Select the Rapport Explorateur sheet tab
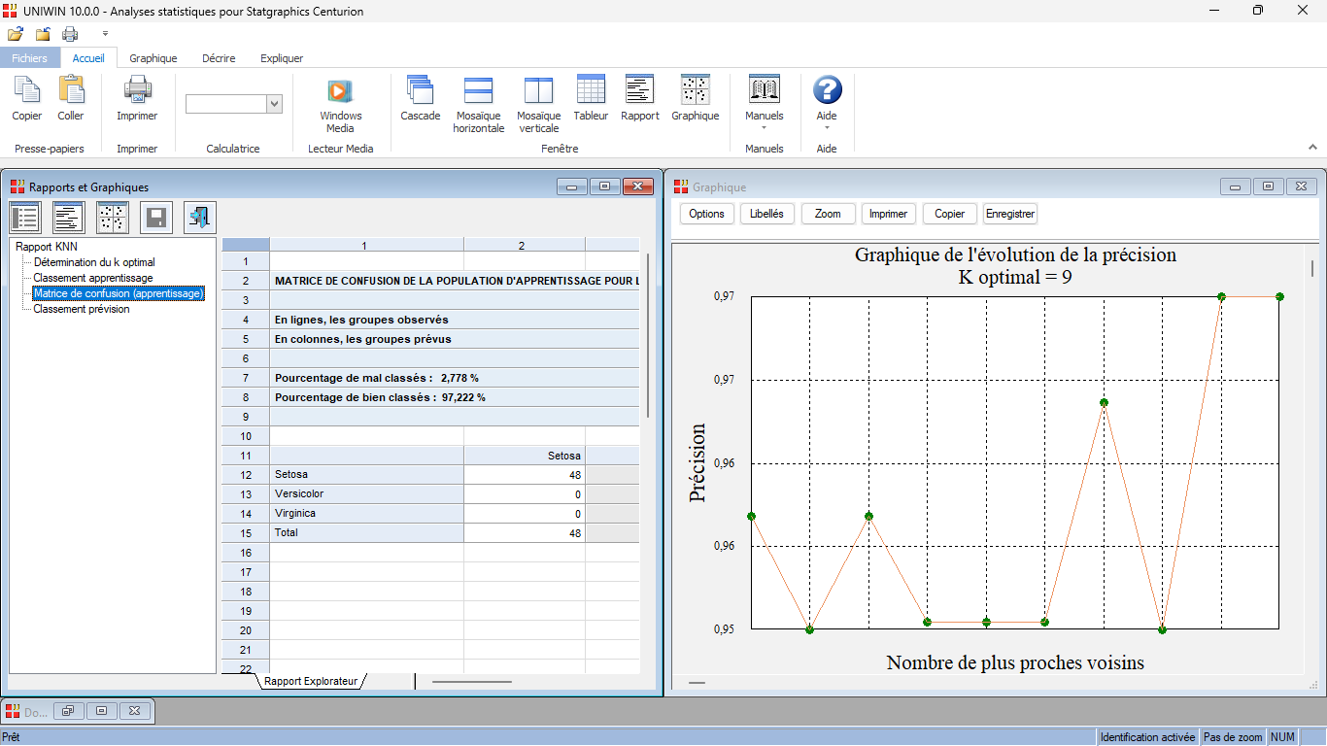Image resolution: width=1327 pixels, height=746 pixels. 311,682
